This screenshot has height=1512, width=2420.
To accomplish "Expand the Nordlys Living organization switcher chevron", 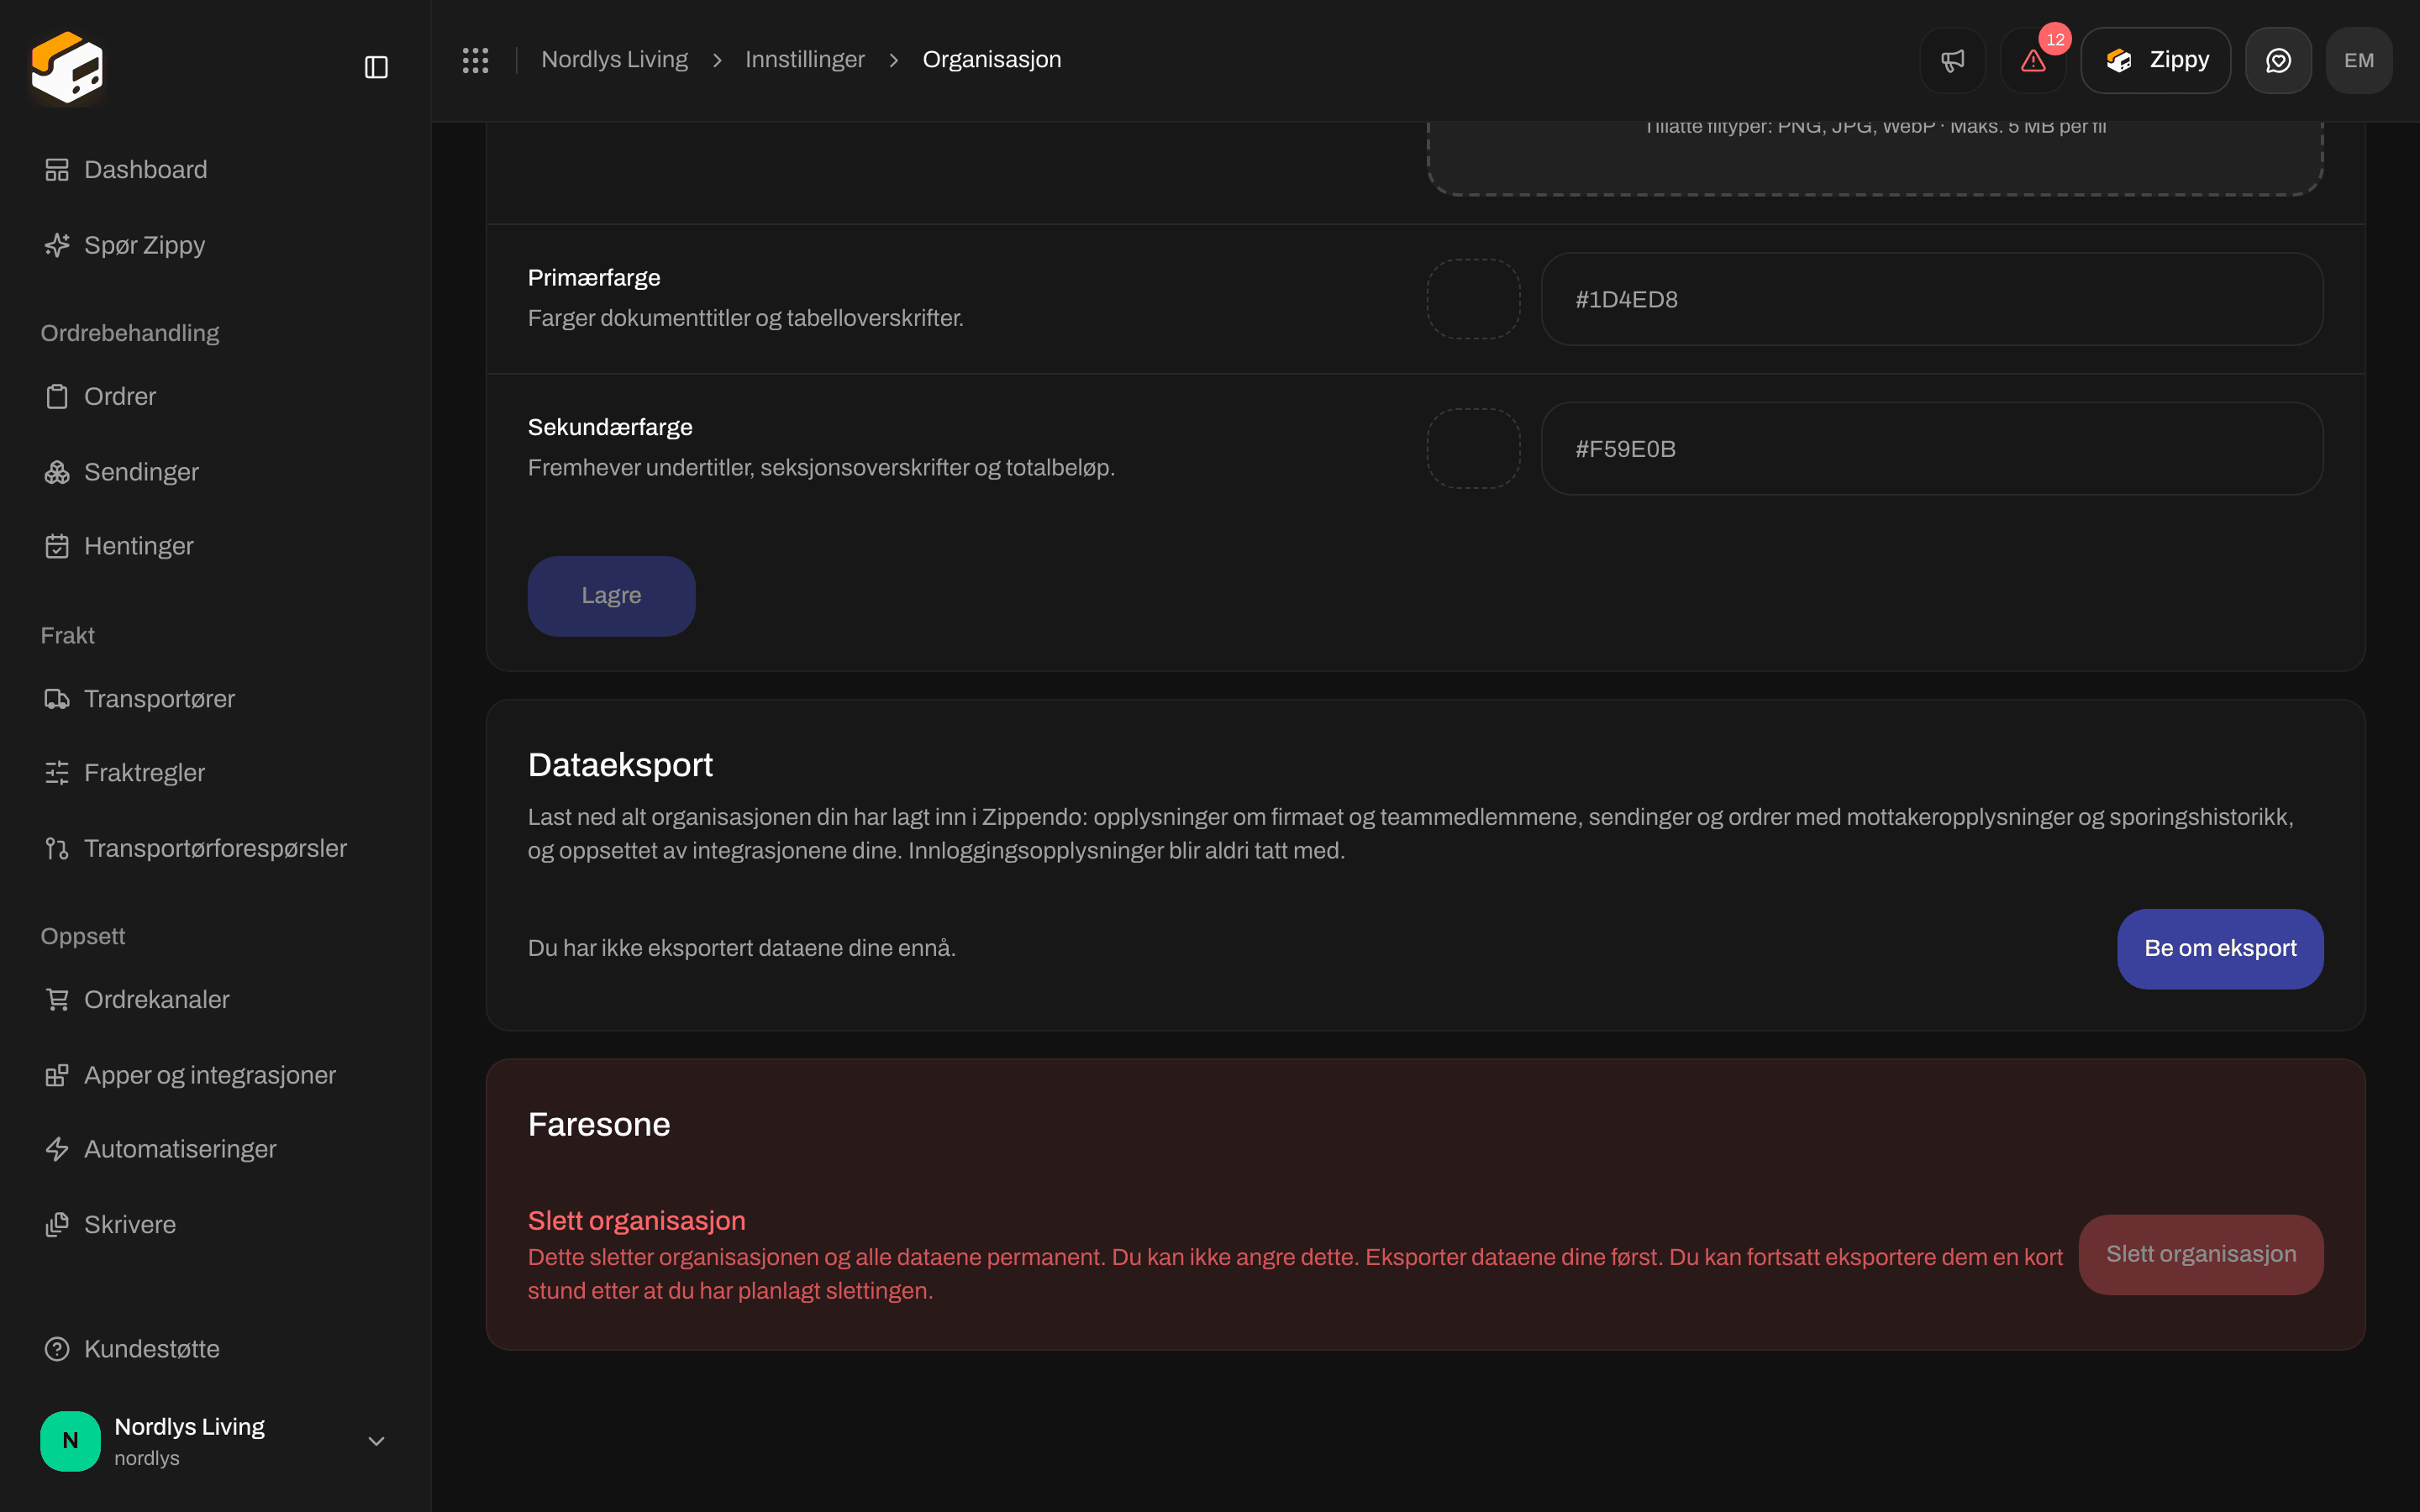I will tap(376, 1441).
